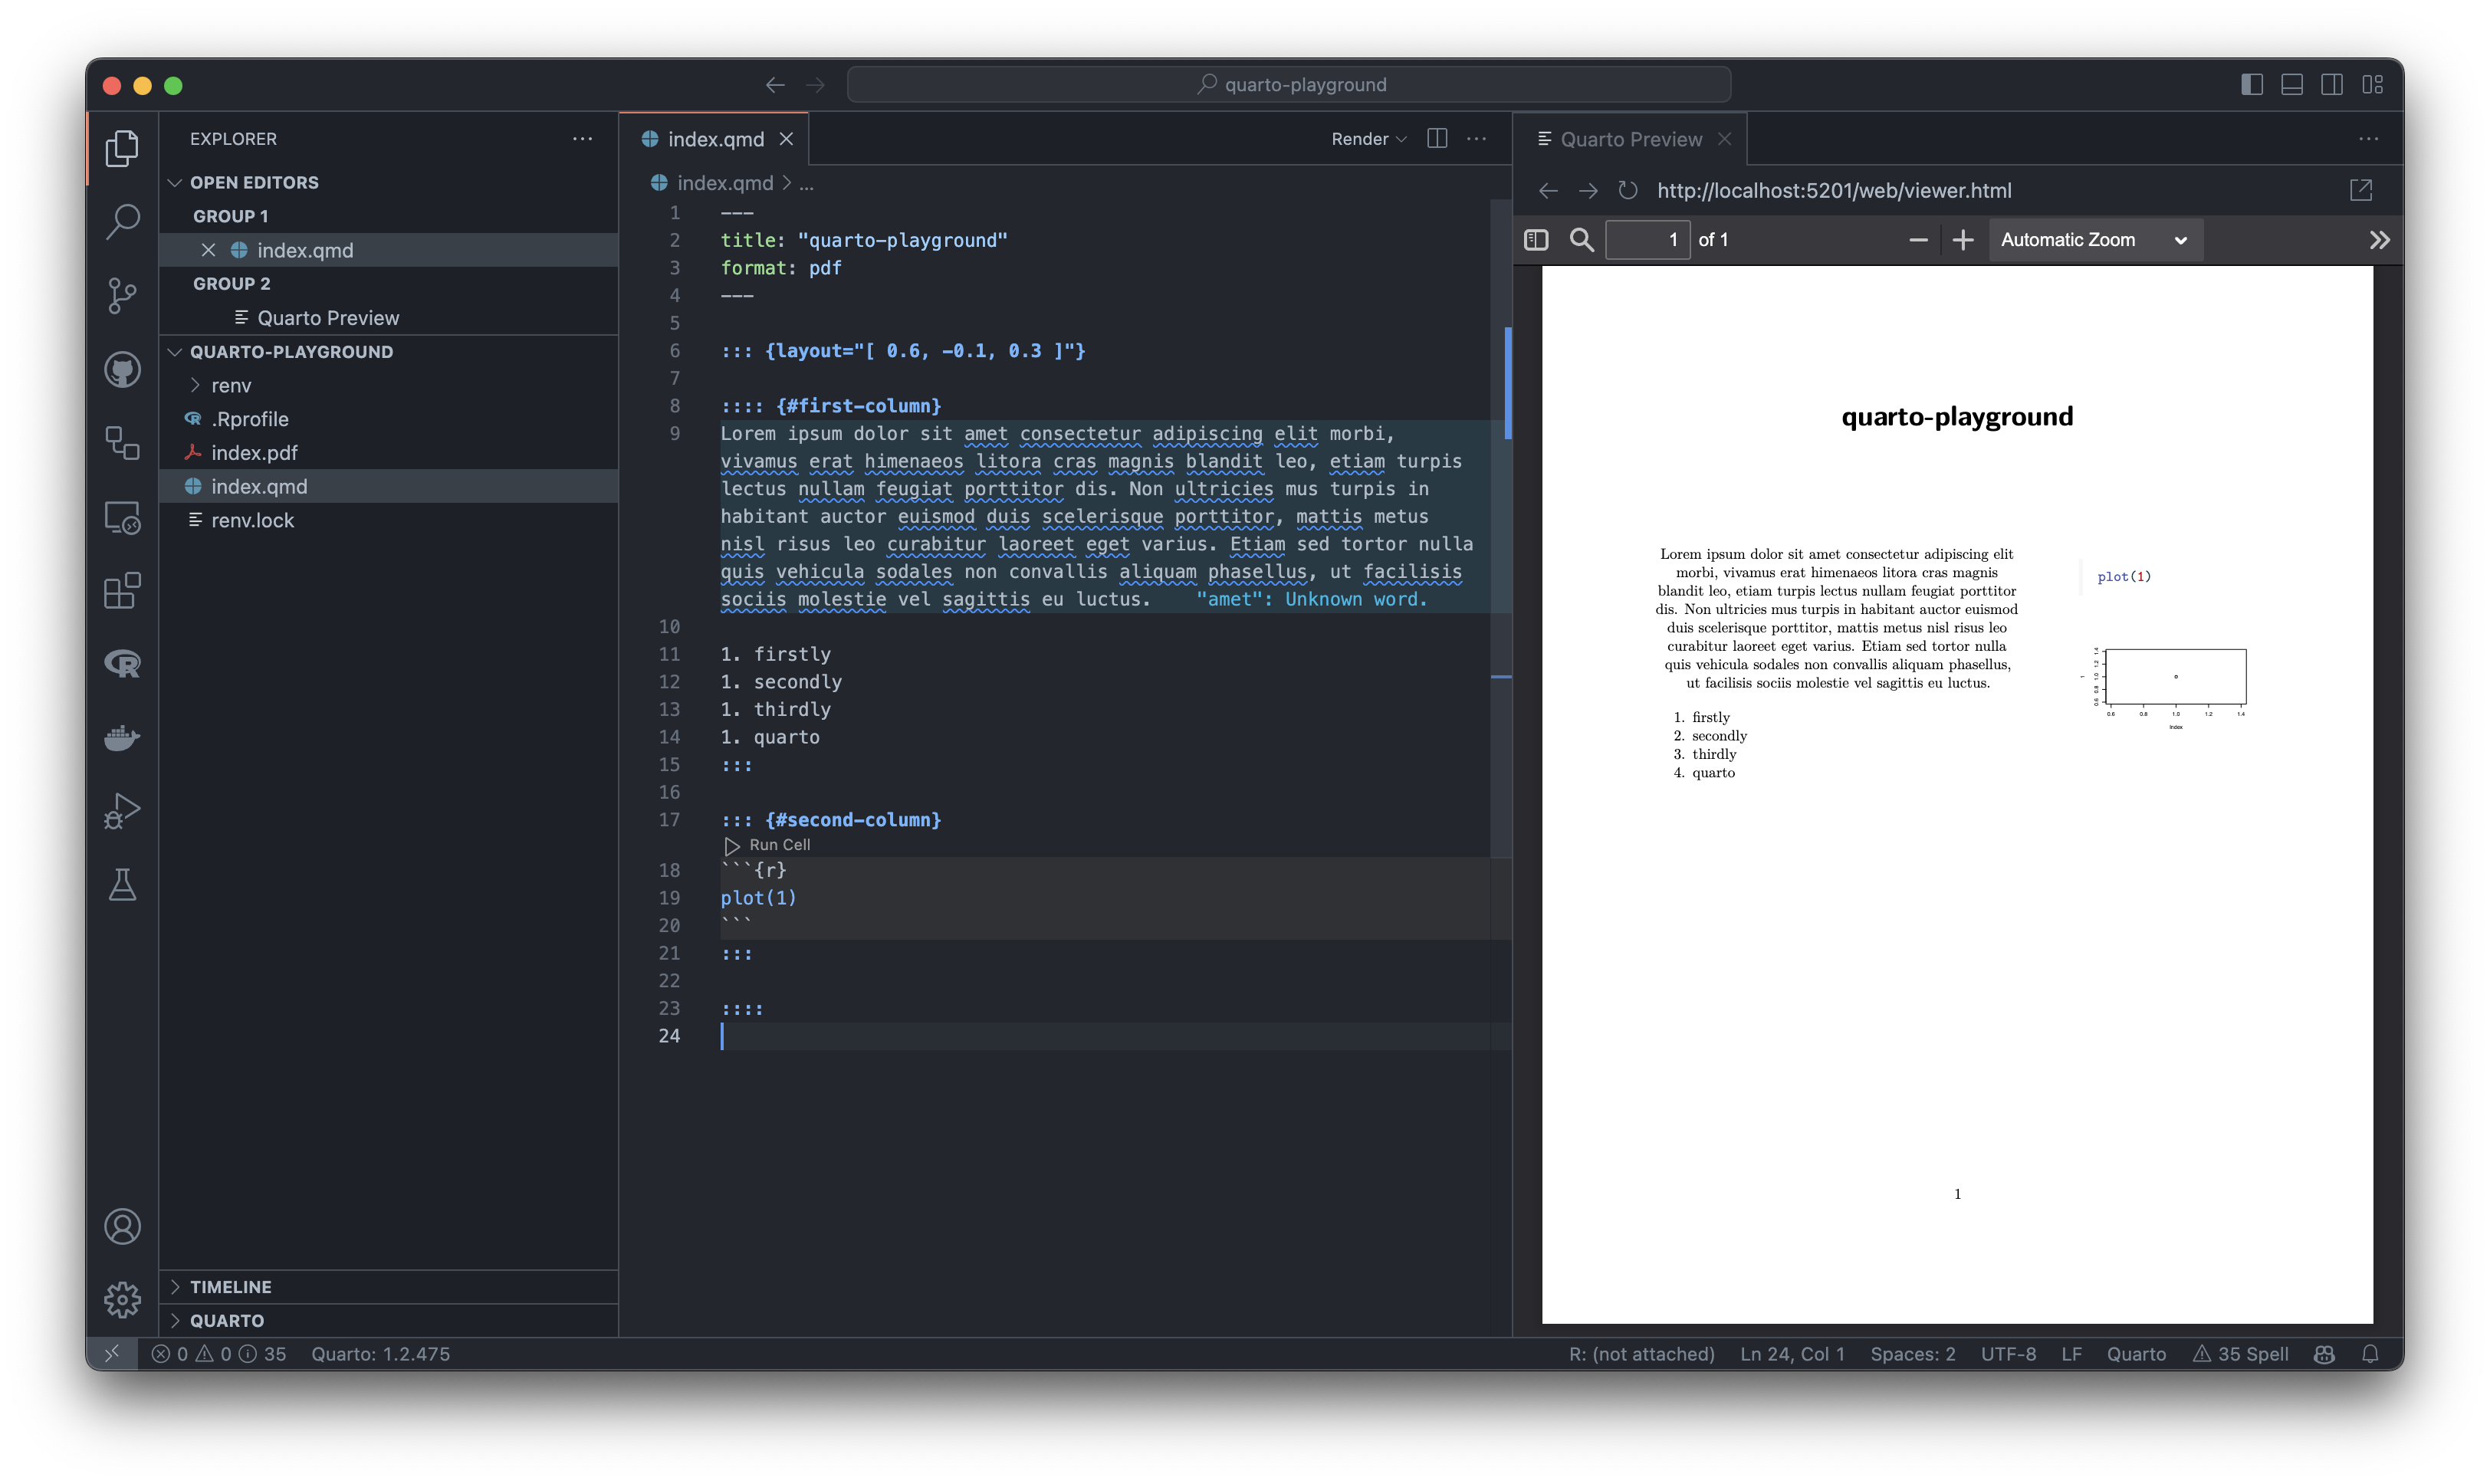Click the quarto-playground command center search box
Image resolution: width=2490 pixels, height=1484 pixels.
[x=1289, y=85]
